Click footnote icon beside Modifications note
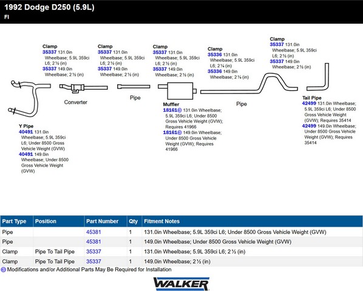This screenshot has width=363, height=291. pyautogui.click(x=3, y=270)
